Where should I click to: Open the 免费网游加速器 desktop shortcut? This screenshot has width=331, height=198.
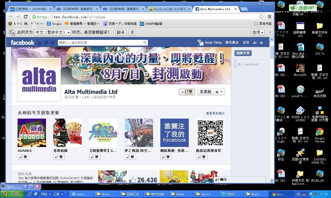[x=320, y=114]
